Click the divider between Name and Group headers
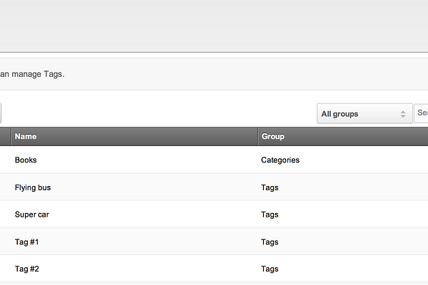Viewport: 428px width, 285px height. tap(258, 136)
